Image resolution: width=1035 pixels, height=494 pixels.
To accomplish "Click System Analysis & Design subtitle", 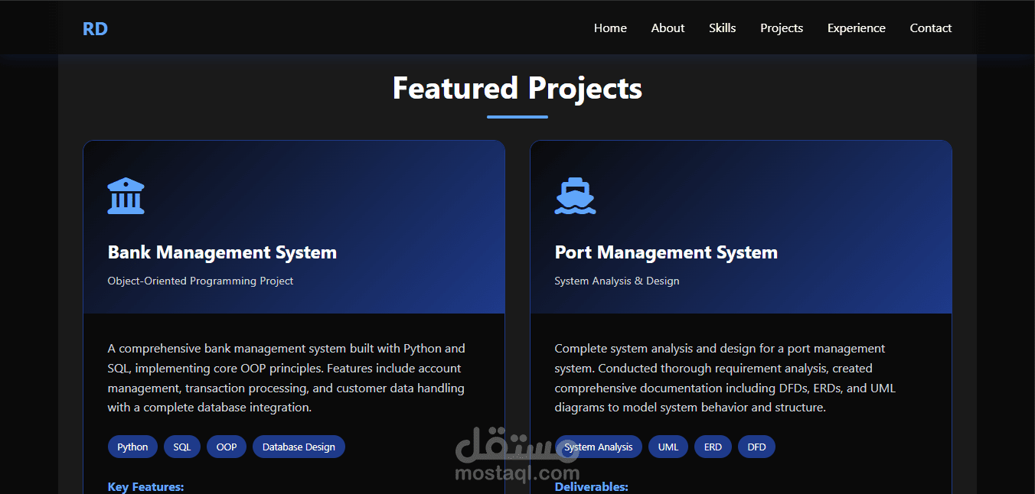I will (617, 281).
